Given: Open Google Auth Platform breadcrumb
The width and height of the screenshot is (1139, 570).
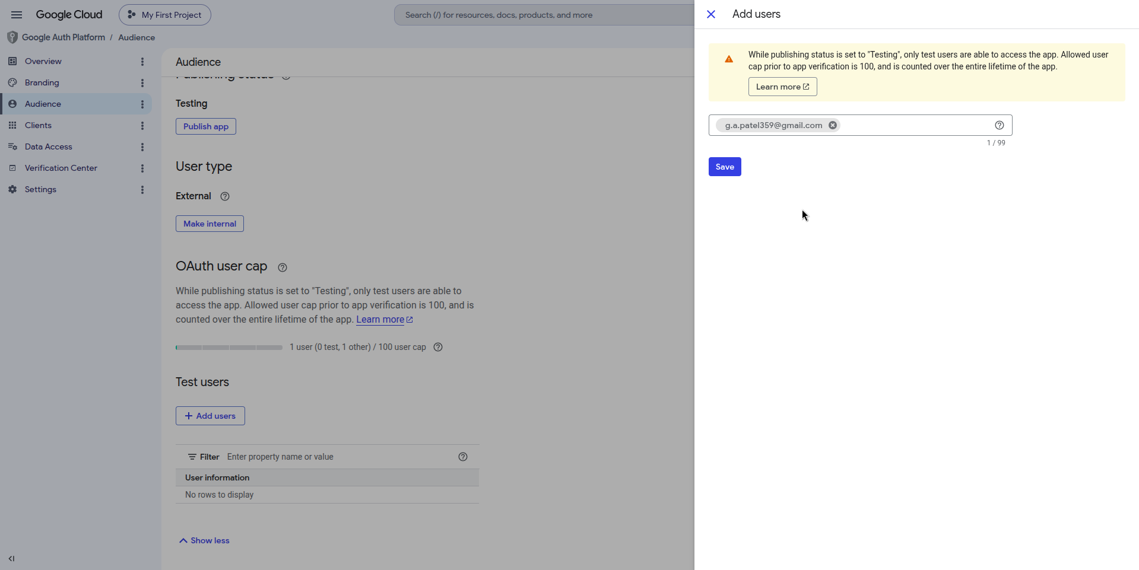Looking at the screenshot, I should coord(64,37).
